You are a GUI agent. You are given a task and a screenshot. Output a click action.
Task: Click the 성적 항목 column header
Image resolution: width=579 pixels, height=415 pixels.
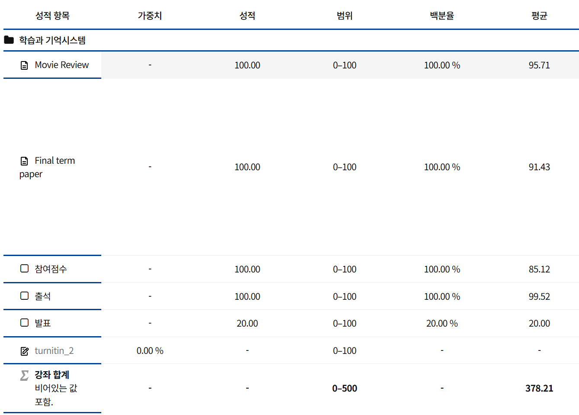coord(52,16)
